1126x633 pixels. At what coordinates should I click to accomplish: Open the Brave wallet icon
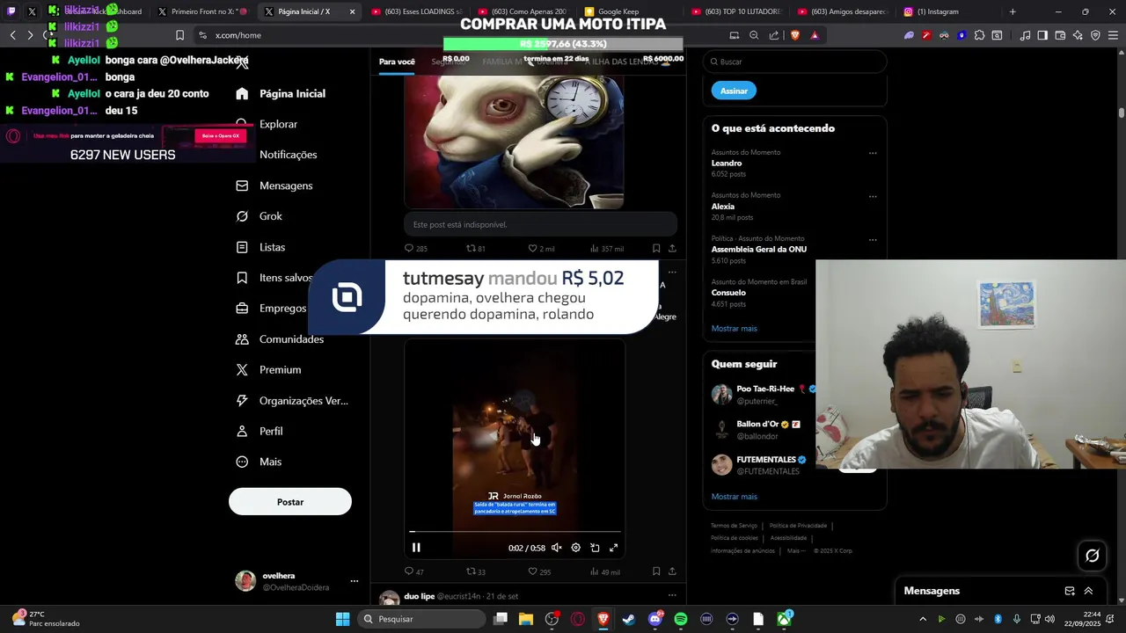coord(1060,35)
